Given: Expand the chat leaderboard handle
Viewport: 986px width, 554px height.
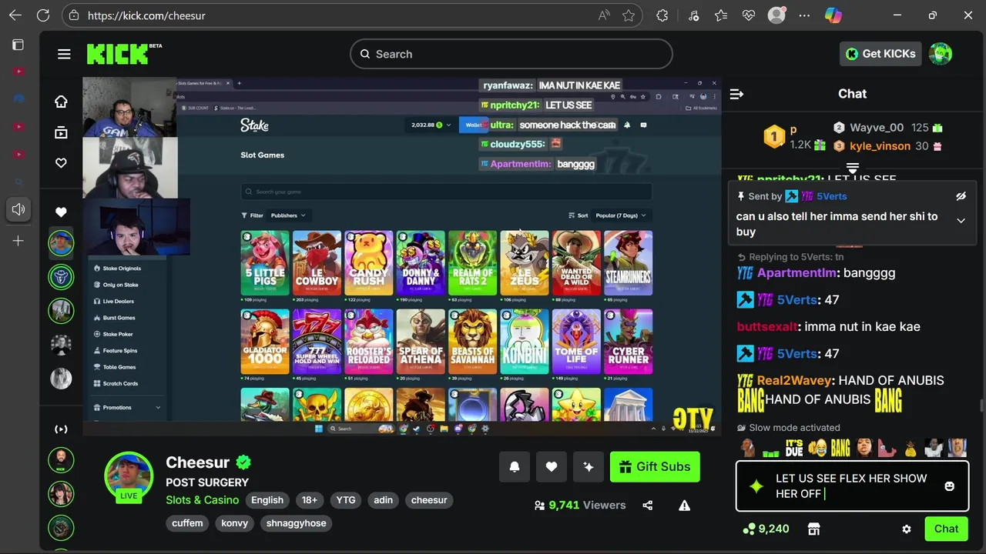Looking at the screenshot, I should (x=852, y=168).
